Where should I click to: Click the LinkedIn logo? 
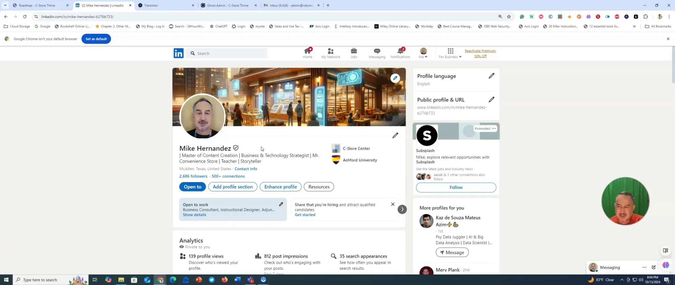pos(179,53)
